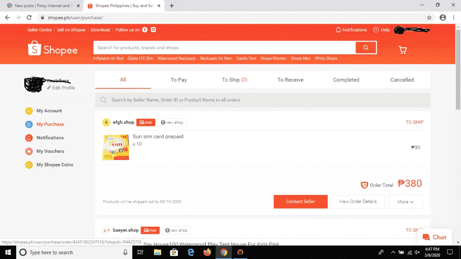Click the taskbar microphone icon

pos(125,252)
